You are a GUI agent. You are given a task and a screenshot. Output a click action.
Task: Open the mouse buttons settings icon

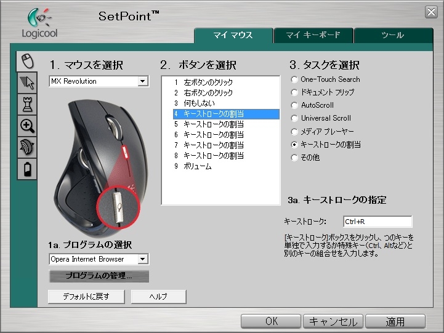tap(27, 61)
